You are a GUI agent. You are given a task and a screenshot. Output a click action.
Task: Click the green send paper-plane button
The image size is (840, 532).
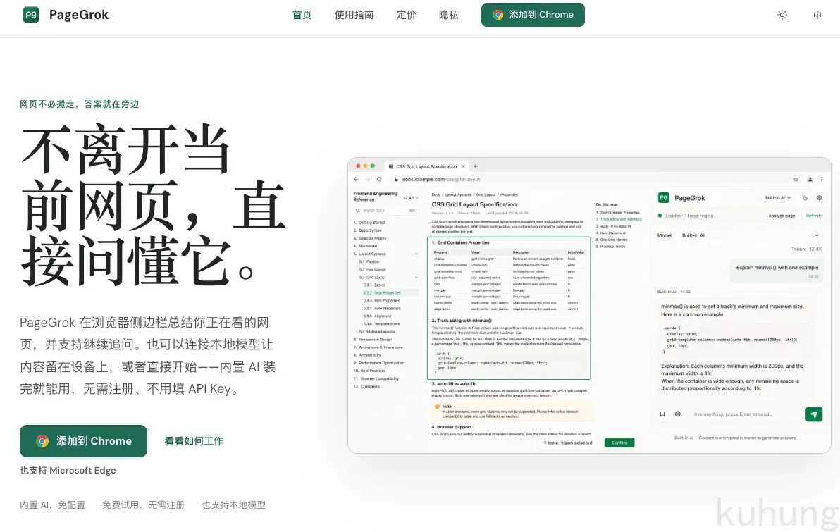[814, 414]
